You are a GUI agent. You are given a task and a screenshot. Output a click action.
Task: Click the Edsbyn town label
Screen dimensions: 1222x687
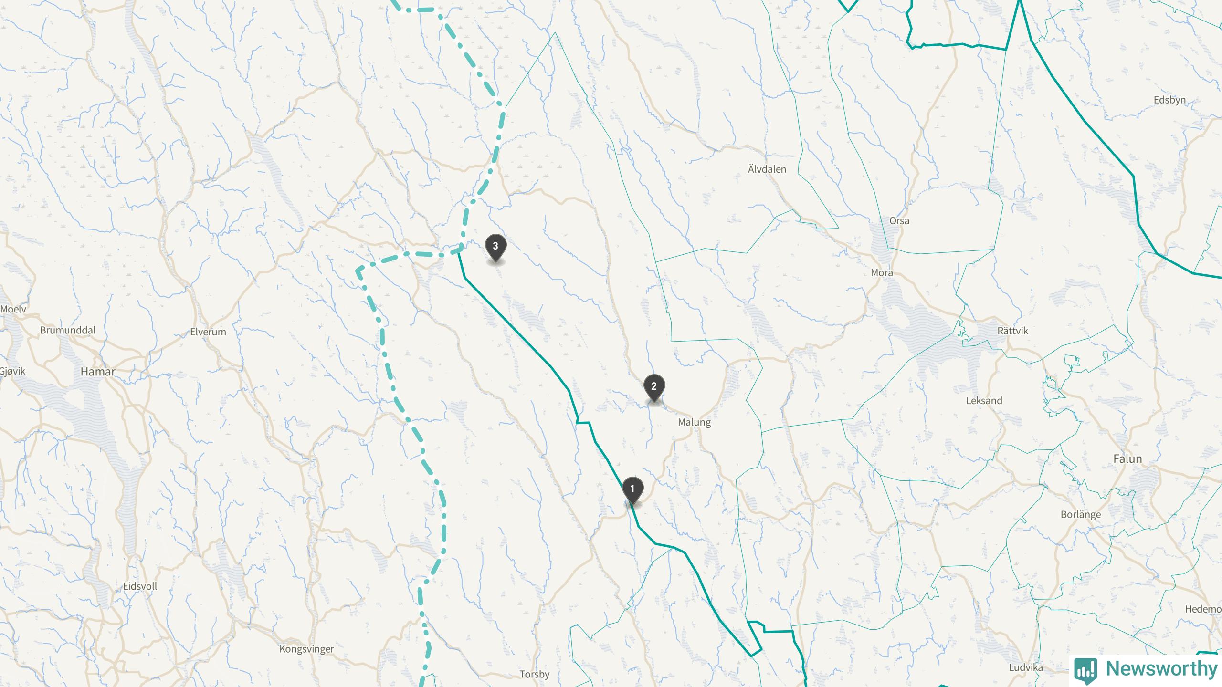[x=1169, y=100]
